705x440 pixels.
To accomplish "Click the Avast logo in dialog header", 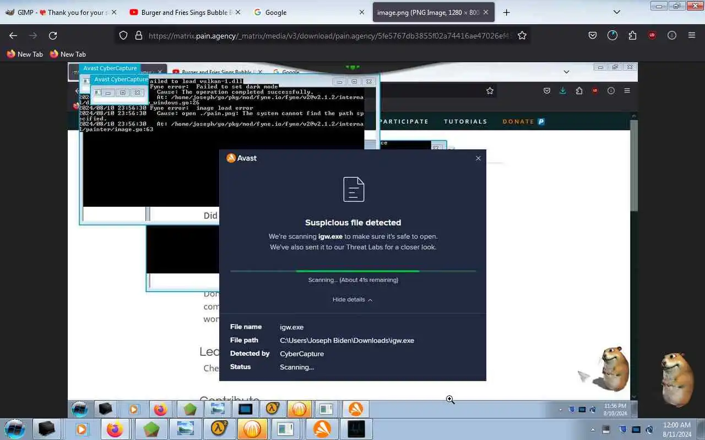I will pyautogui.click(x=241, y=158).
